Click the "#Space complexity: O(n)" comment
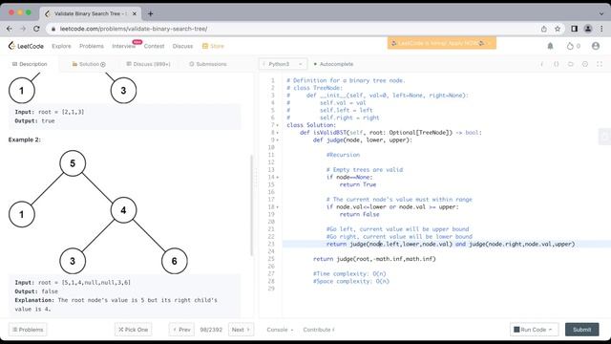This screenshot has height=344, width=611. point(351,281)
